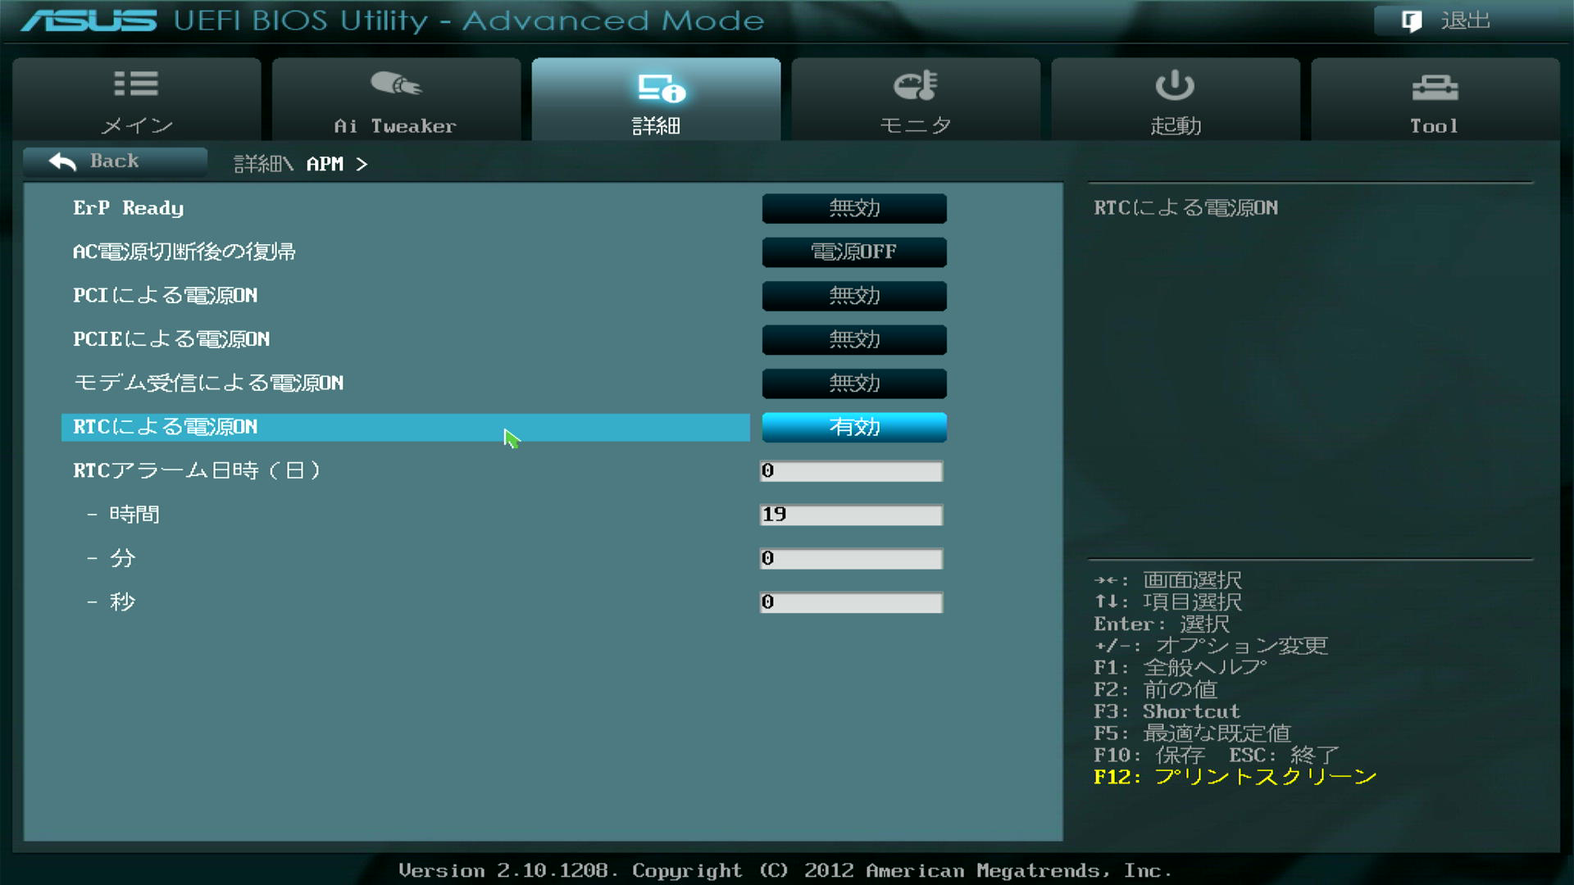
Task: Click the 退出 exit button text
Action: click(1465, 20)
